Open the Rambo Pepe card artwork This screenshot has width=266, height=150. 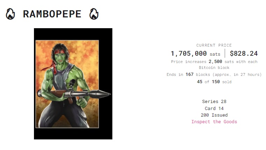(73, 84)
